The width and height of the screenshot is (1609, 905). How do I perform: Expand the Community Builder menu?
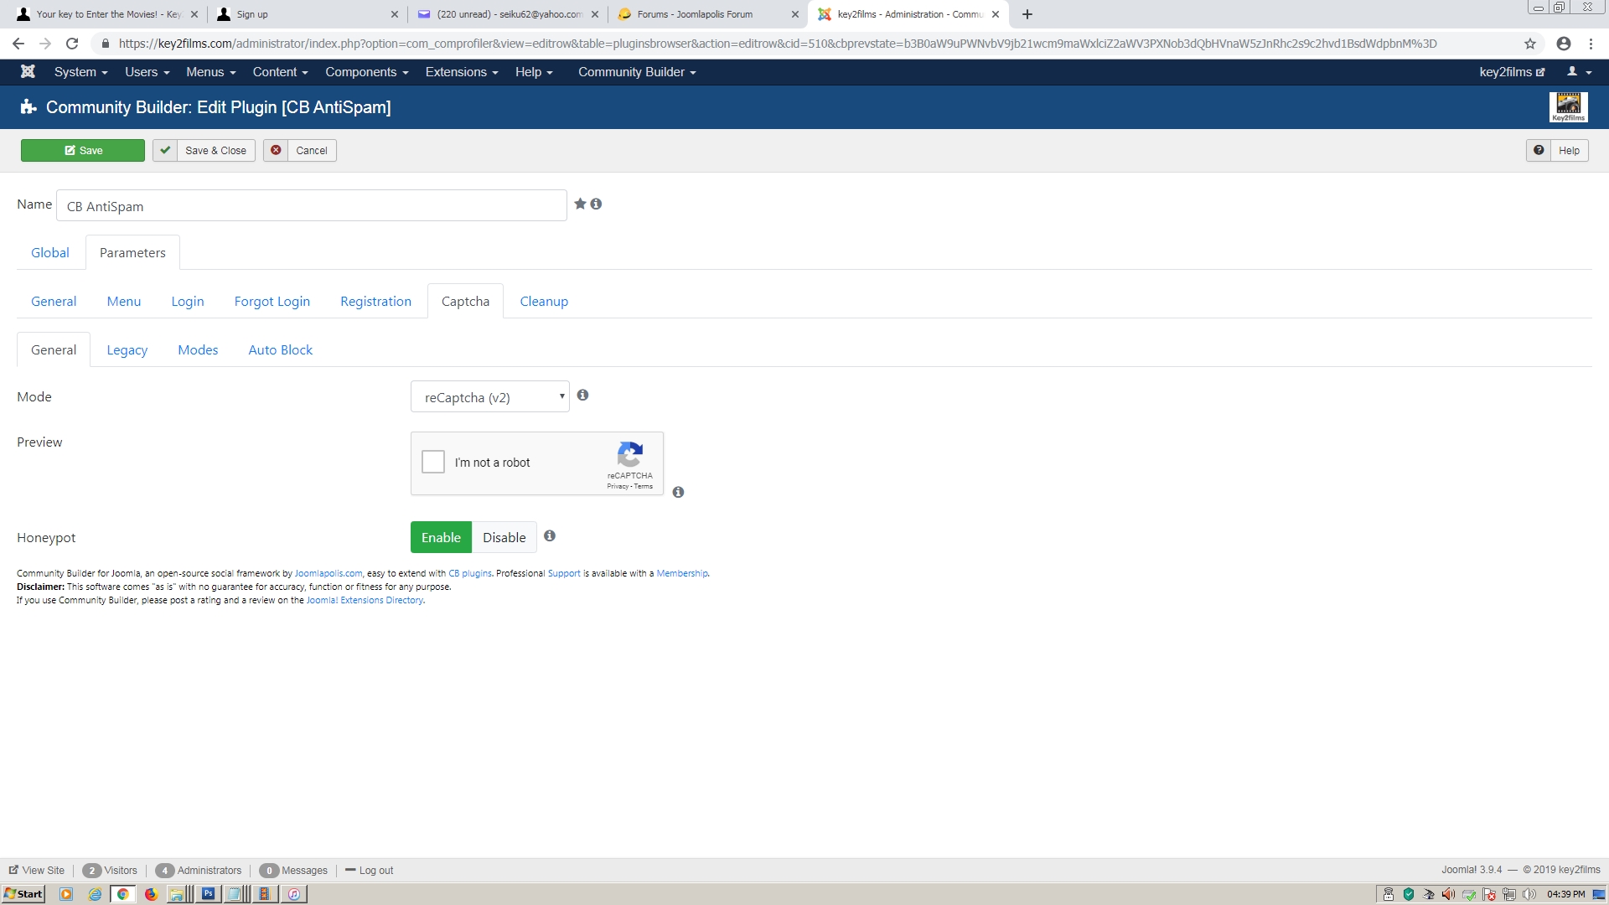(637, 72)
